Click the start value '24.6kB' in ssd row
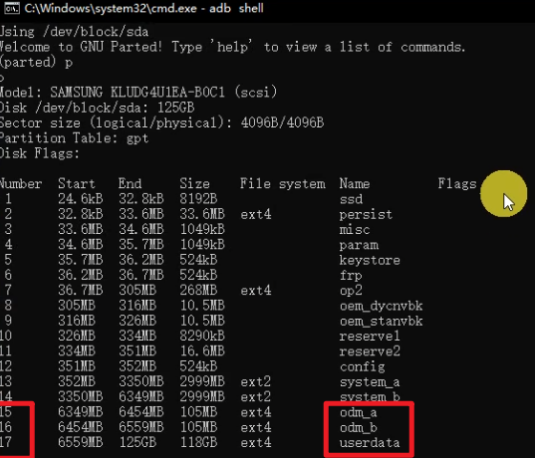 click(x=81, y=199)
